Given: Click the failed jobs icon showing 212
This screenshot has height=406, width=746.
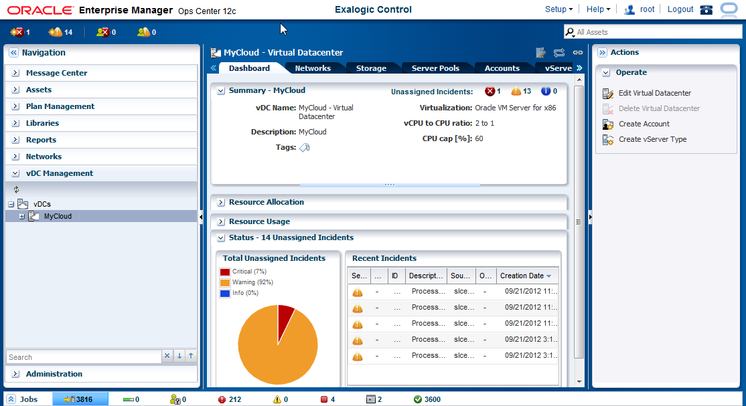Looking at the screenshot, I should [x=222, y=399].
